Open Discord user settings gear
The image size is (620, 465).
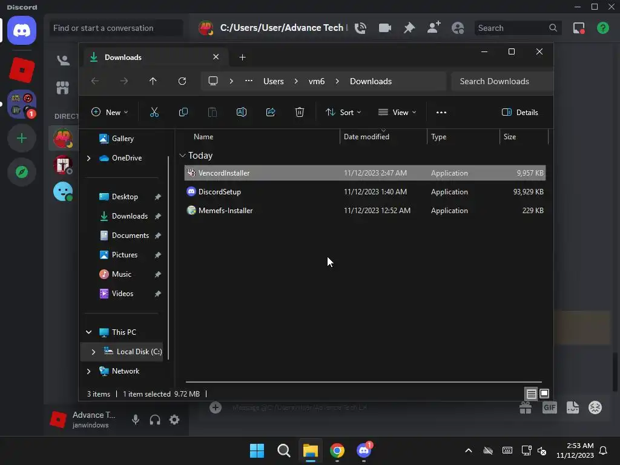[174, 420]
